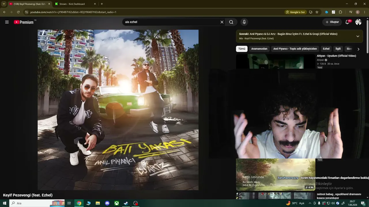
Task: Open the Windows Start menu
Action: point(5,203)
